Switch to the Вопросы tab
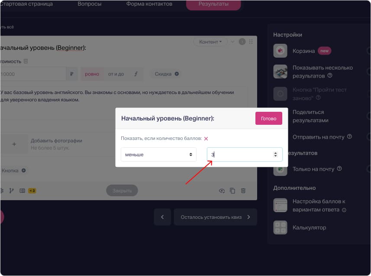This screenshot has width=371, height=276. [x=89, y=3]
